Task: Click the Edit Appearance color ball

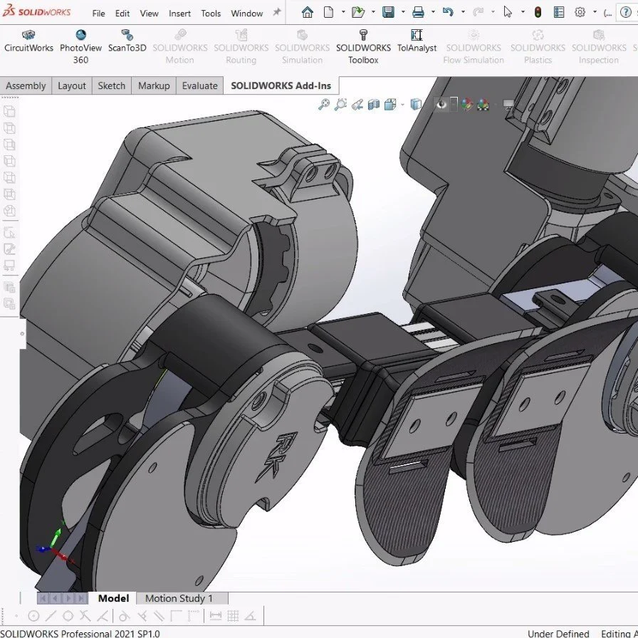Action: point(467,105)
